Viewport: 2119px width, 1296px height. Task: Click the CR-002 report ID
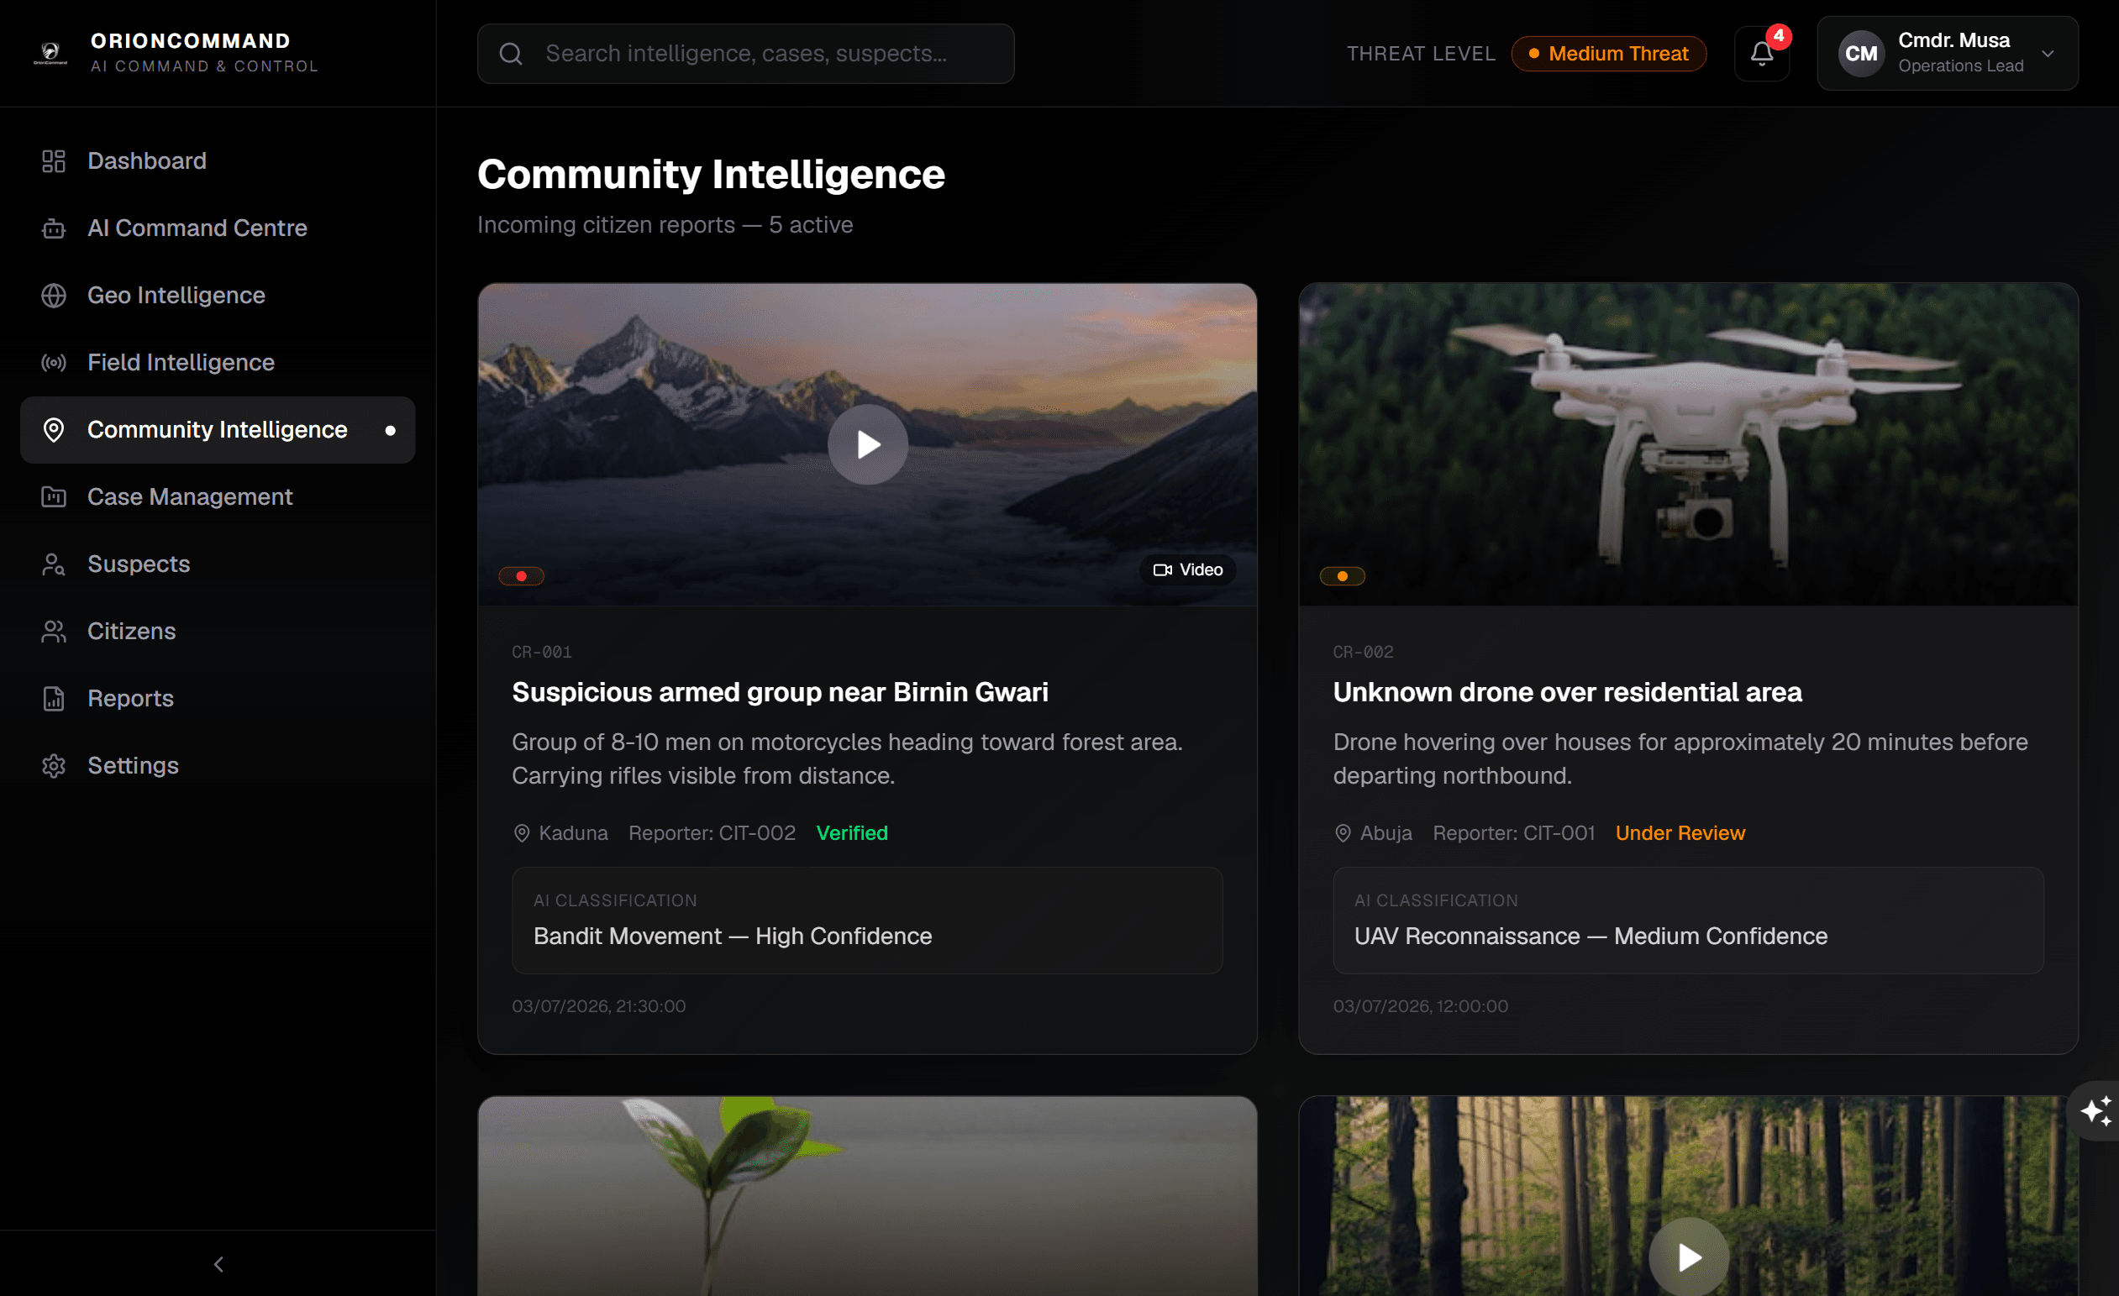click(1363, 652)
